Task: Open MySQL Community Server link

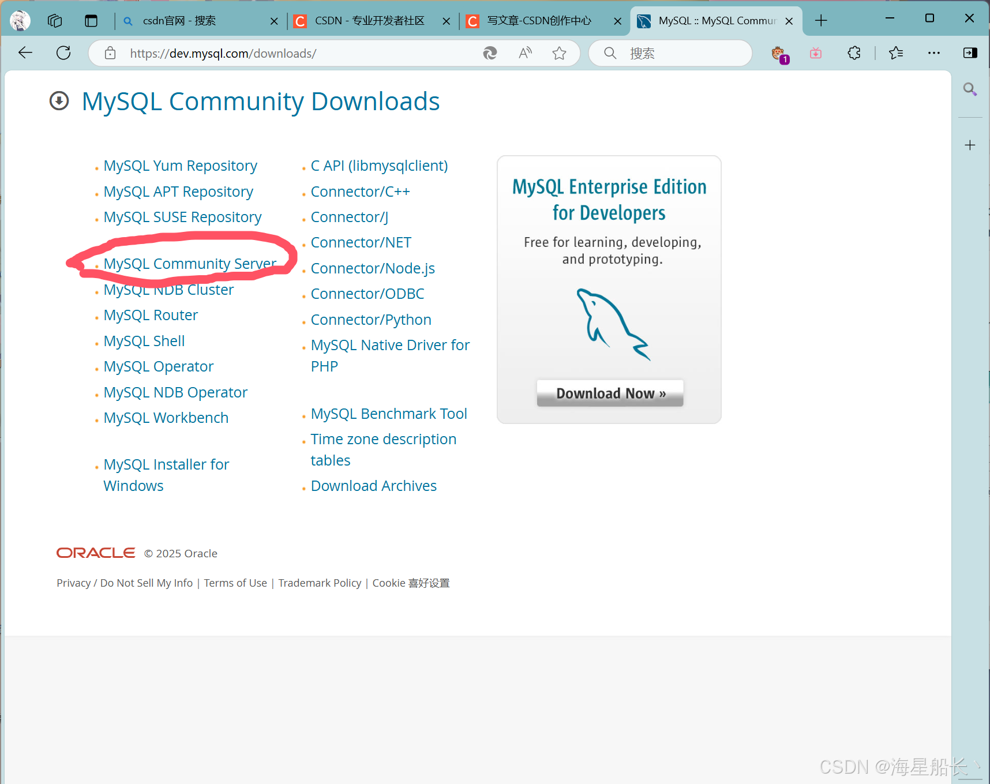Action: [x=190, y=264]
